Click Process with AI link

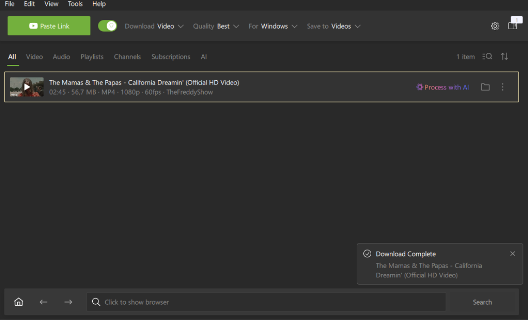[443, 87]
